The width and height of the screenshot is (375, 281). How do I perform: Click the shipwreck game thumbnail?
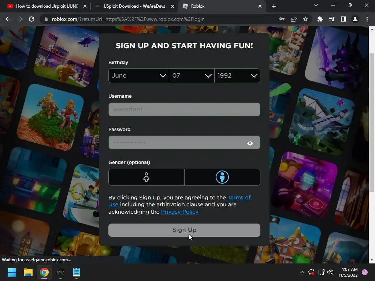pos(322,121)
